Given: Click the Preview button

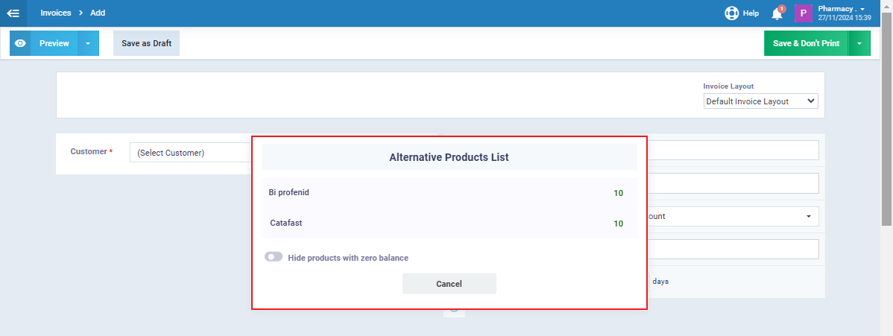Looking at the screenshot, I should click(54, 43).
